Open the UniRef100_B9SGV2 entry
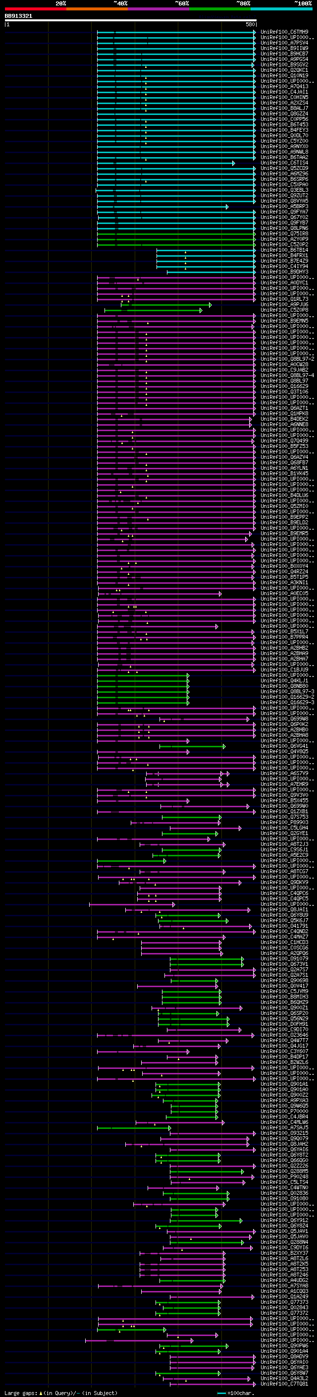Screen dimensions: 317x1397 click(x=284, y=64)
